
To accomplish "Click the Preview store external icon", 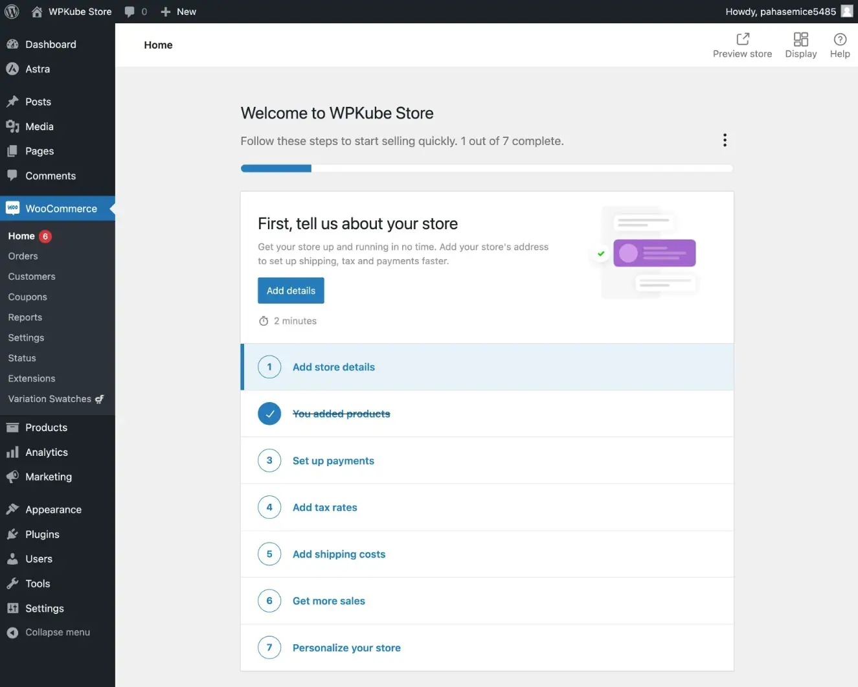I will click(x=743, y=39).
